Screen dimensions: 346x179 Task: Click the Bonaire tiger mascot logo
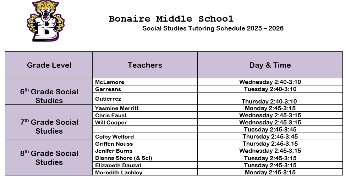coord(45,21)
